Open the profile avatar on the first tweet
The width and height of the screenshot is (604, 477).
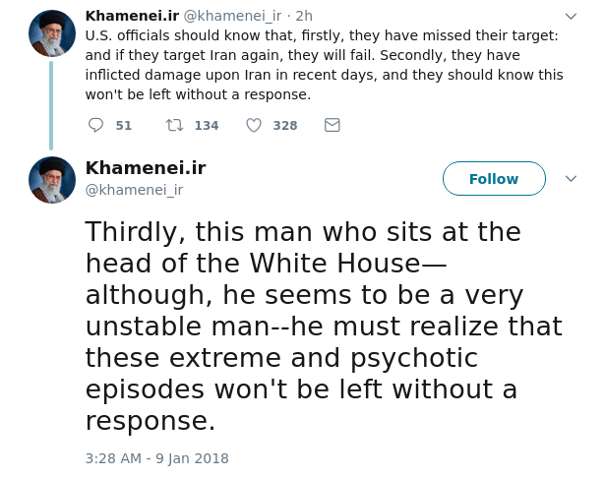click(52, 32)
